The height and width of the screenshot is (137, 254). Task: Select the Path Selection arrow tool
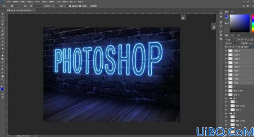pos(3,69)
